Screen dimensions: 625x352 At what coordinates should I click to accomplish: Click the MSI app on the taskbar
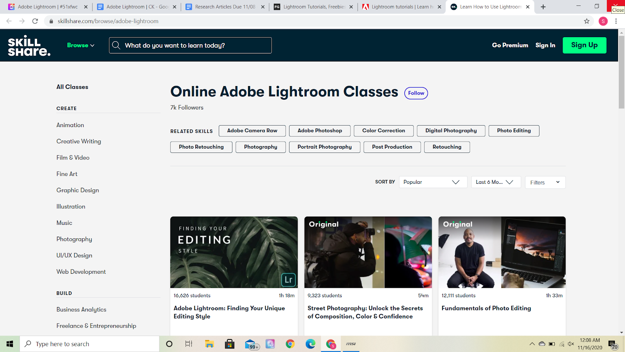pos(351,344)
